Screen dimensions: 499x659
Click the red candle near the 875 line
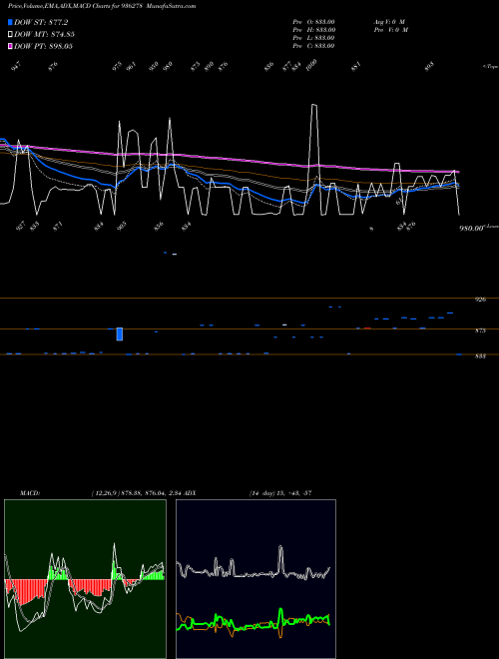pyautogui.click(x=367, y=329)
